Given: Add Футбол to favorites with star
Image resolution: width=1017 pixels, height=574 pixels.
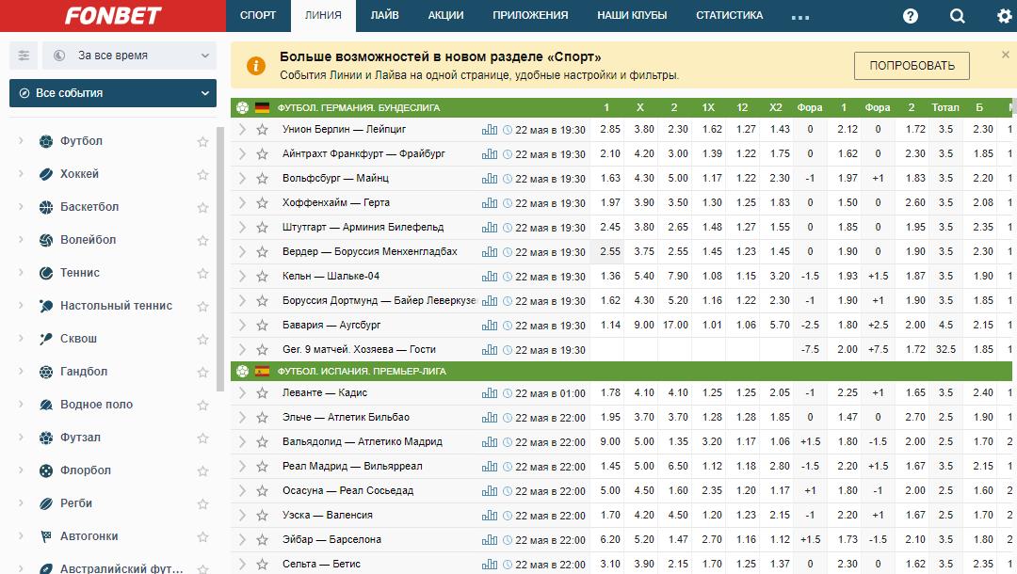Looking at the screenshot, I should (x=202, y=142).
